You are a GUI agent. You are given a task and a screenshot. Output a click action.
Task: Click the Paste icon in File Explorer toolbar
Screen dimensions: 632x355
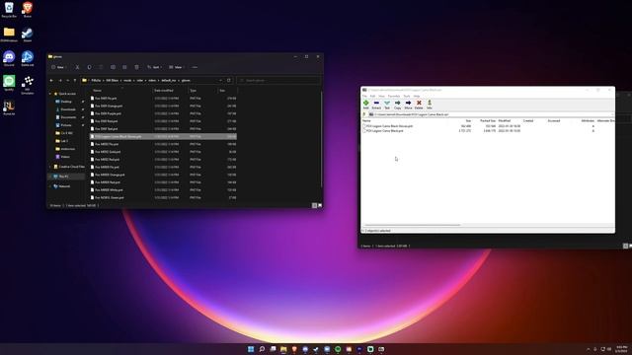tap(101, 67)
